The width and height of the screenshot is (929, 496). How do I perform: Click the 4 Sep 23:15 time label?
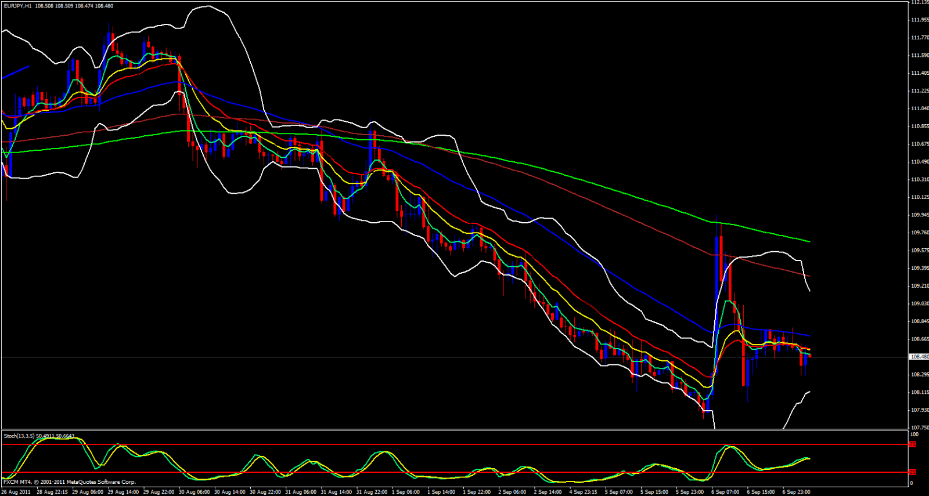click(583, 492)
